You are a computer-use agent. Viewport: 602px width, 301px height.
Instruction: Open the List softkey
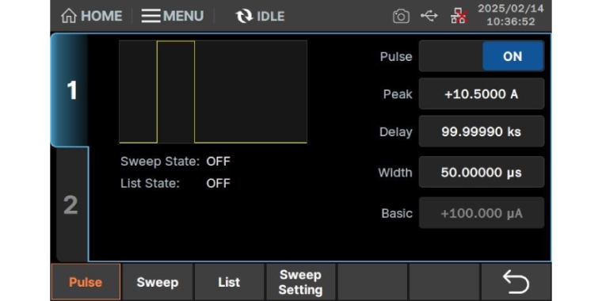pyautogui.click(x=229, y=282)
